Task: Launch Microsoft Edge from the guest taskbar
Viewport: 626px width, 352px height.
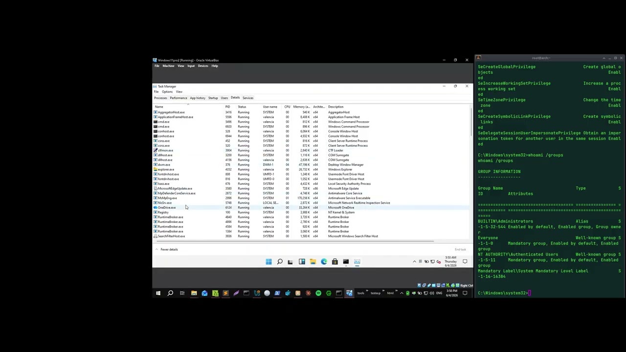Action: [324, 262]
